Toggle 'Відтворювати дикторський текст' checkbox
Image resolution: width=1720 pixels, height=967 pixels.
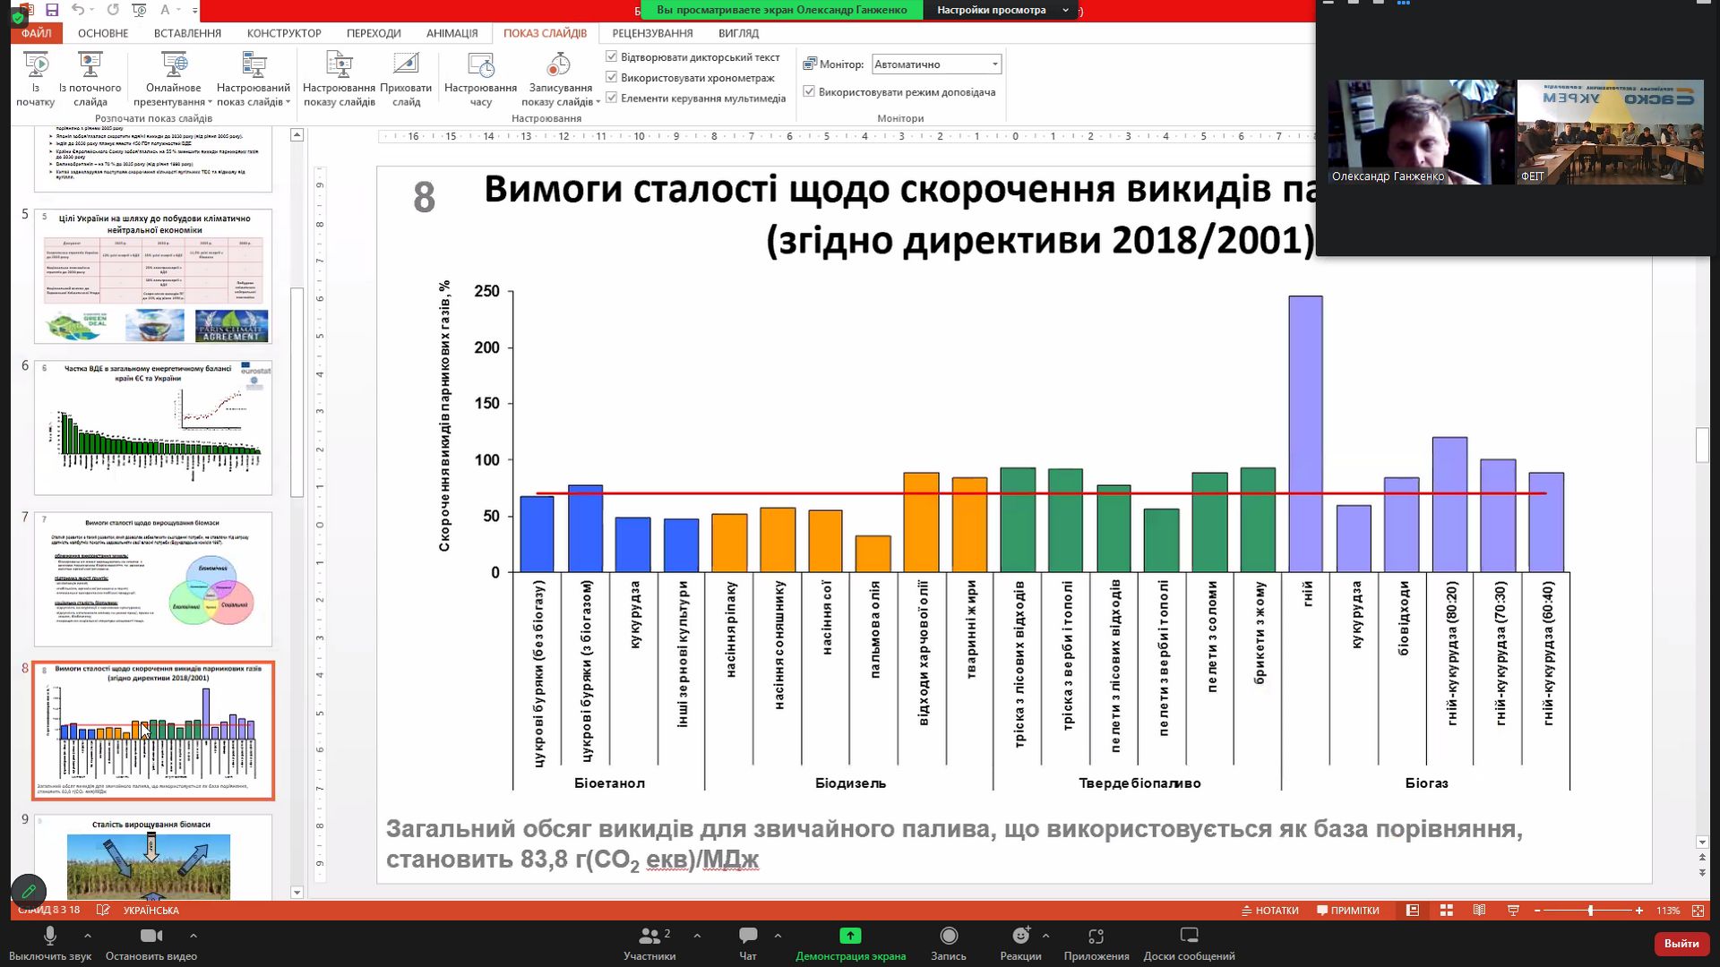[612, 56]
